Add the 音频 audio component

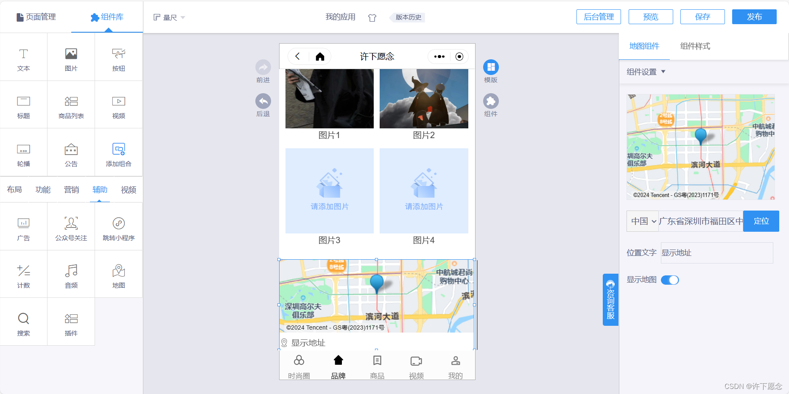(71, 274)
